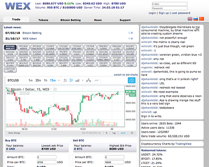The height and width of the screenshot is (167, 209).
Task: Select the USDT/USD pair button
Action: (x=10, y=70)
